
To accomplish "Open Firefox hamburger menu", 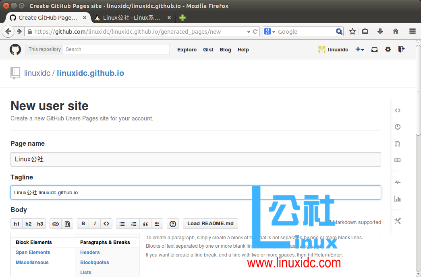I will (x=413, y=32).
